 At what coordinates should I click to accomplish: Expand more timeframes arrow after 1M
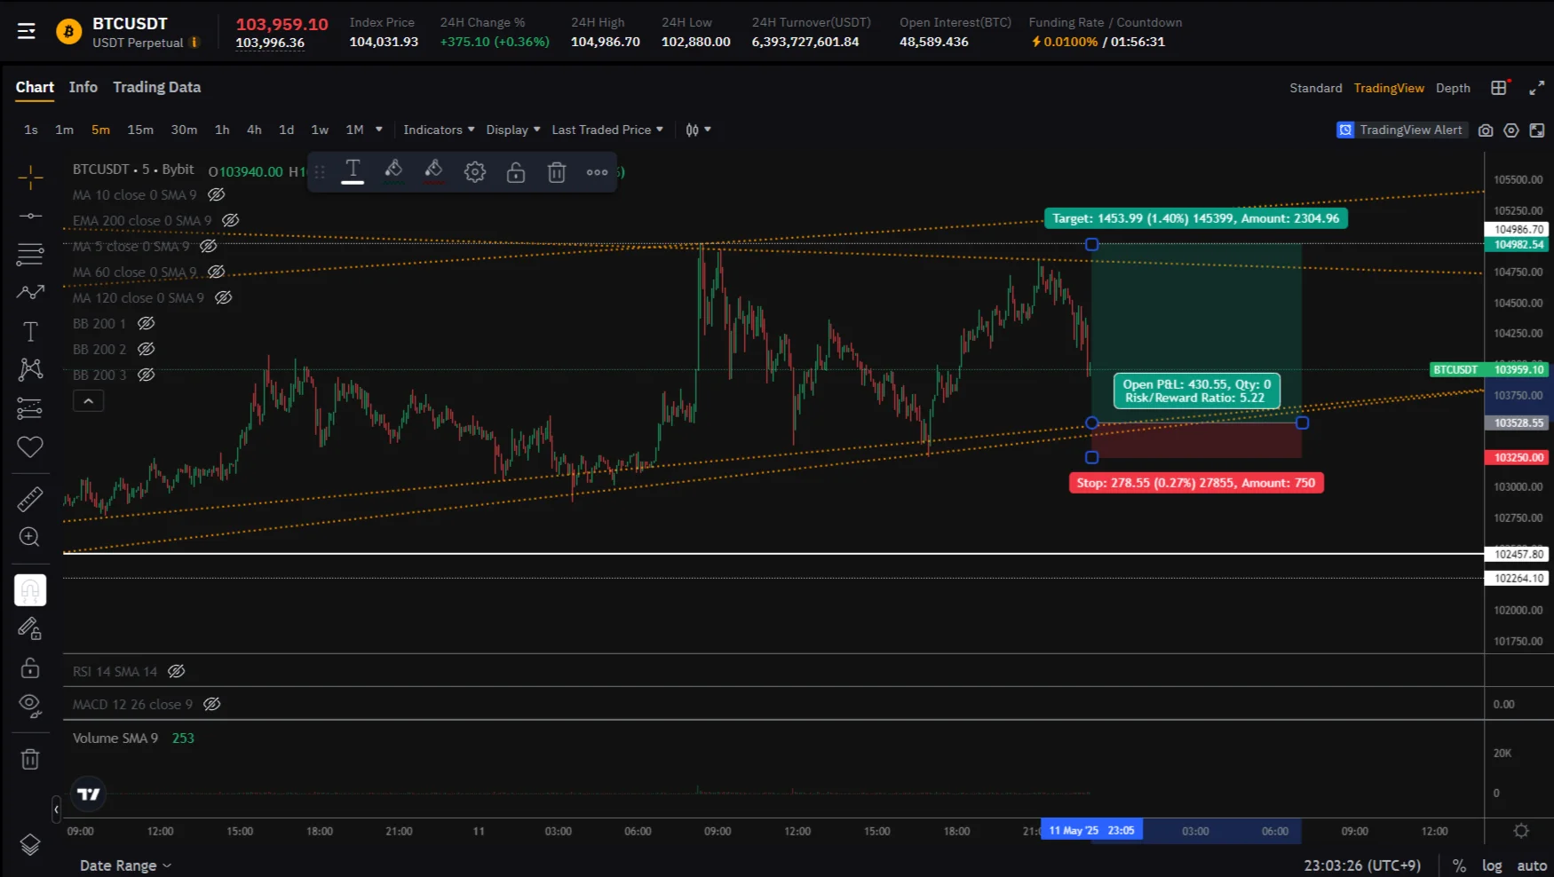(x=379, y=130)
